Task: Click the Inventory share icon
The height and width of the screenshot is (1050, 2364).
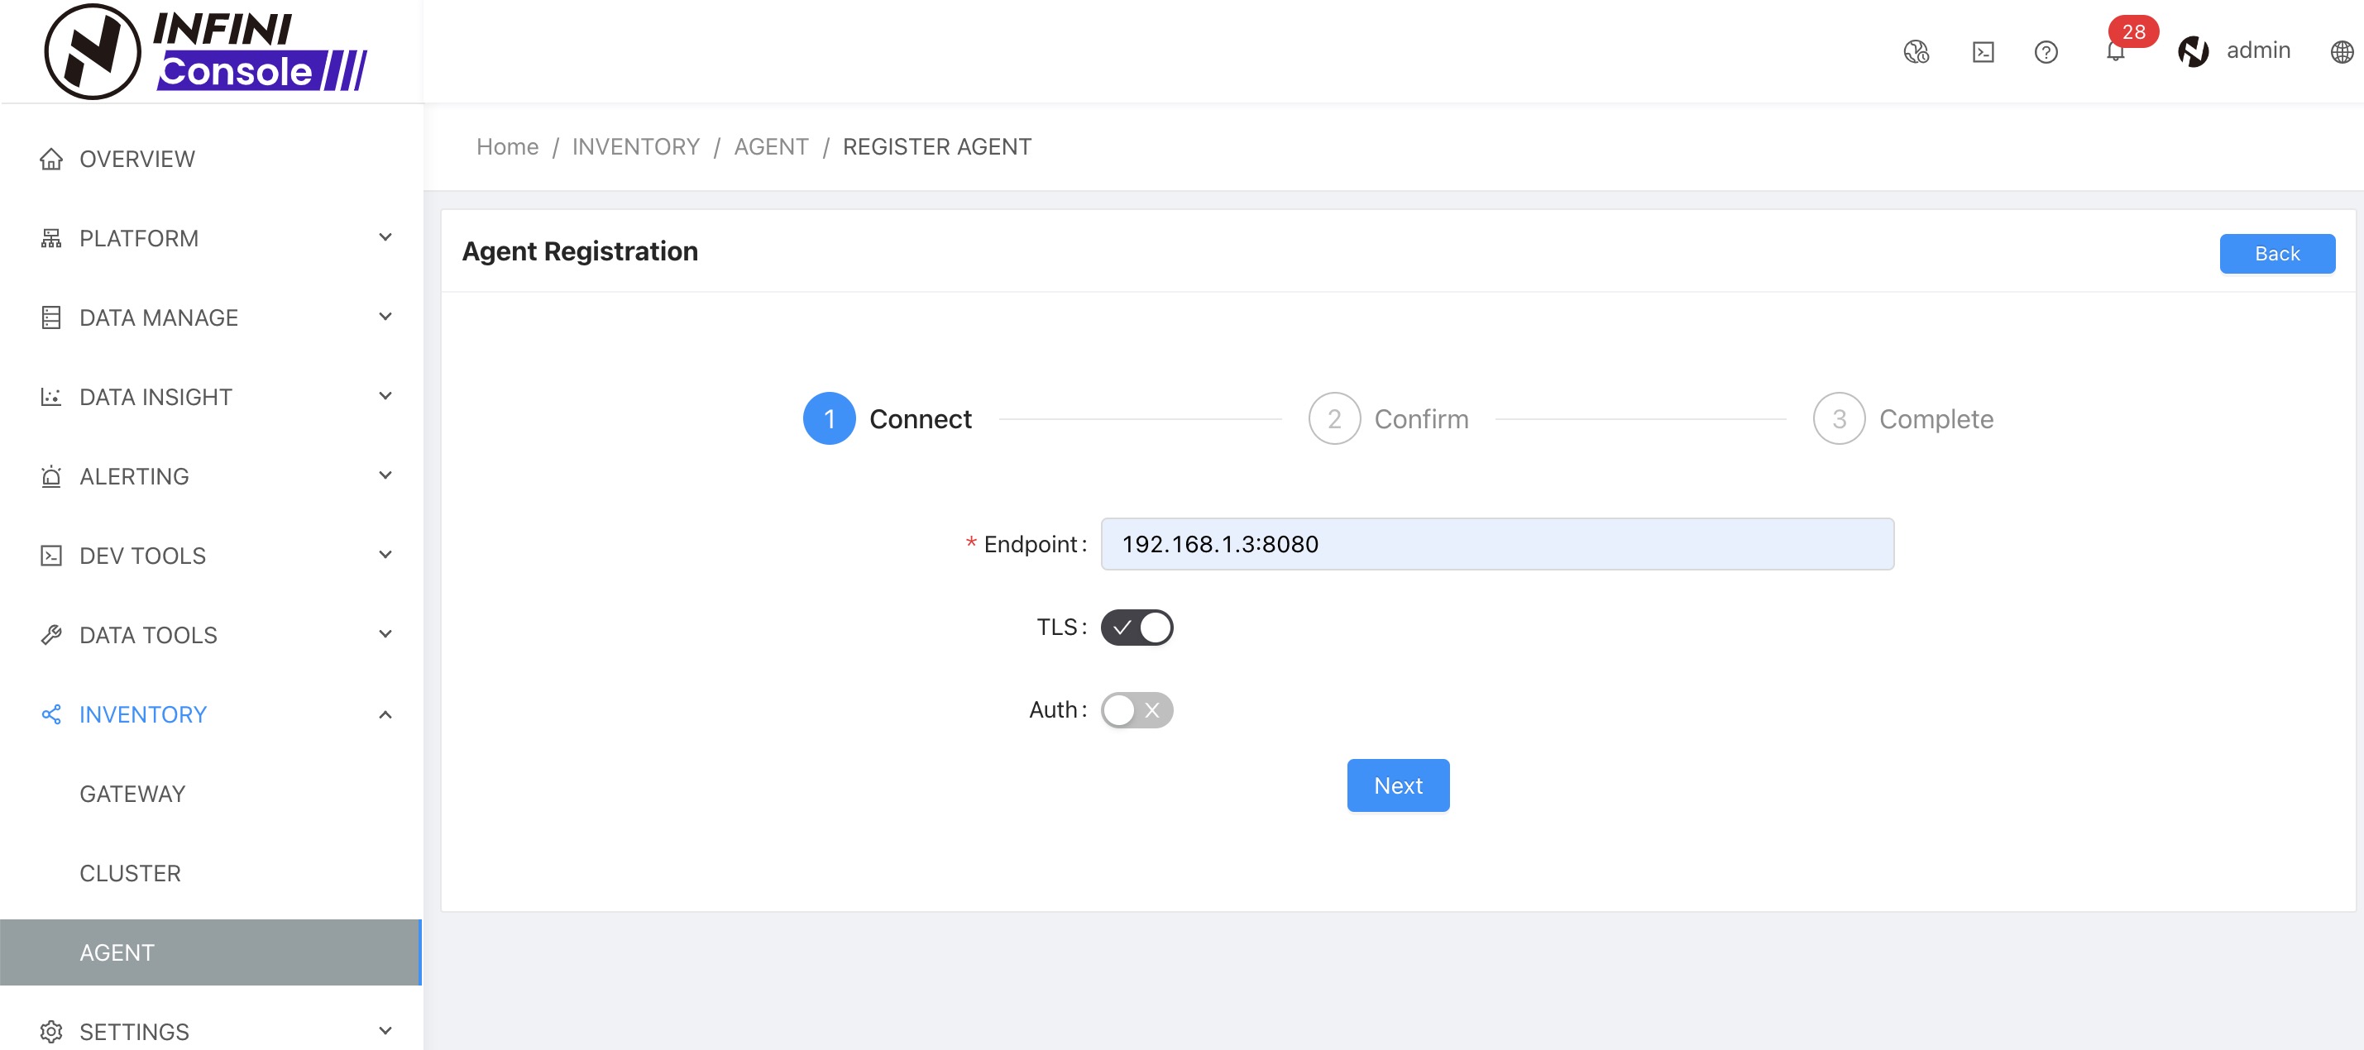Action: pyautogui.click(x=51, y=714)
